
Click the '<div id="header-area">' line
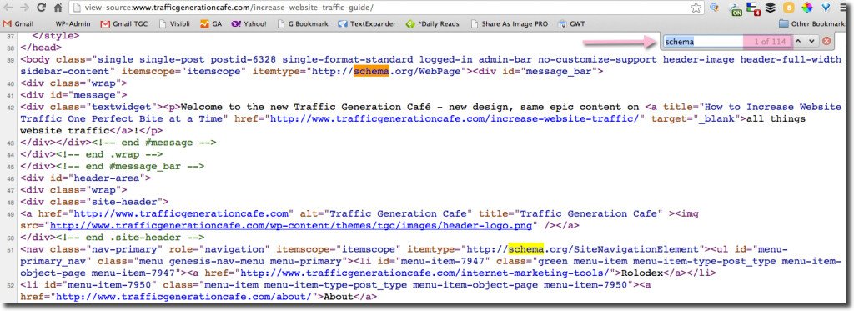[x=86, y=178]
